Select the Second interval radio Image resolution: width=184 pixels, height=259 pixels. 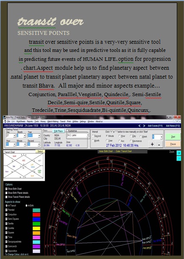pyautogui.click(x=93, y=136)
